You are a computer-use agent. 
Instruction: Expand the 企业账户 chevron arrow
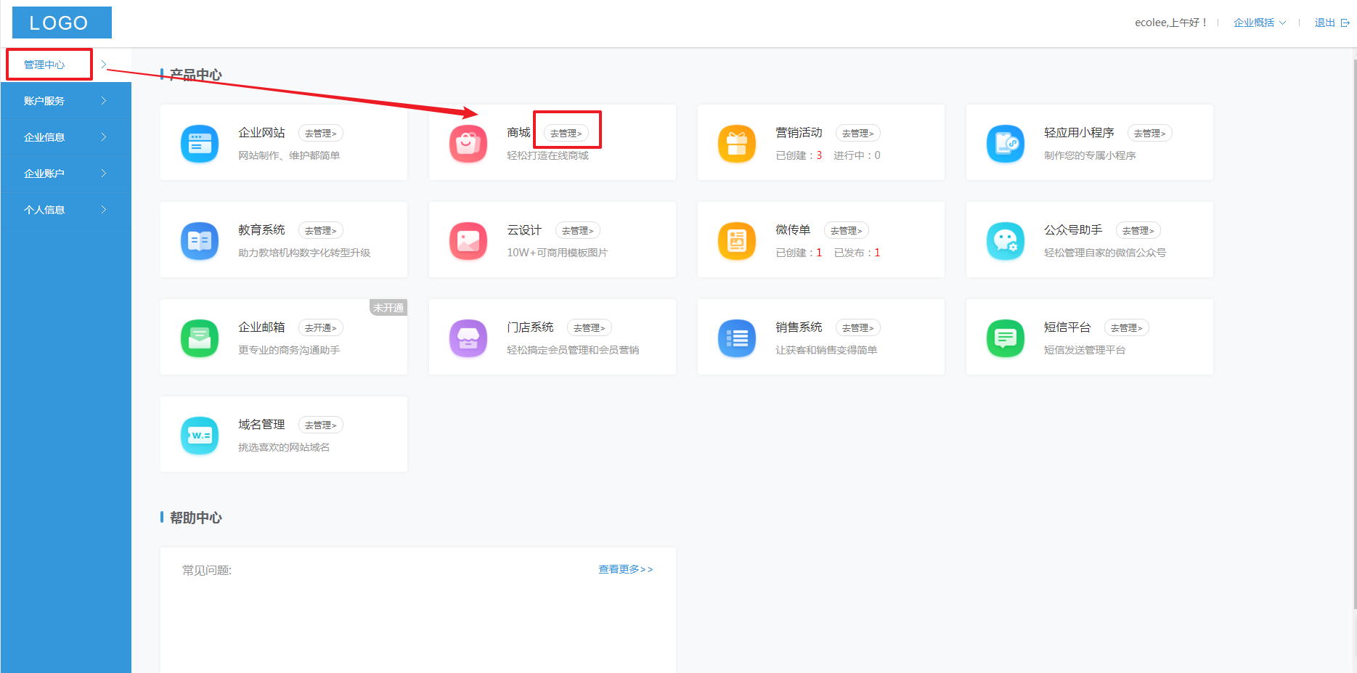[x=104, y=174]
